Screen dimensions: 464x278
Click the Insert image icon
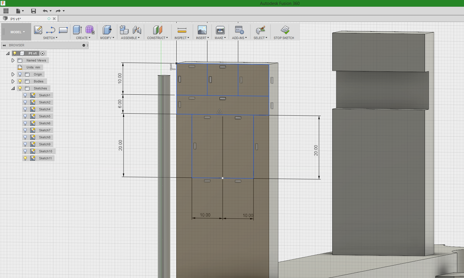[x=202, y=30]
